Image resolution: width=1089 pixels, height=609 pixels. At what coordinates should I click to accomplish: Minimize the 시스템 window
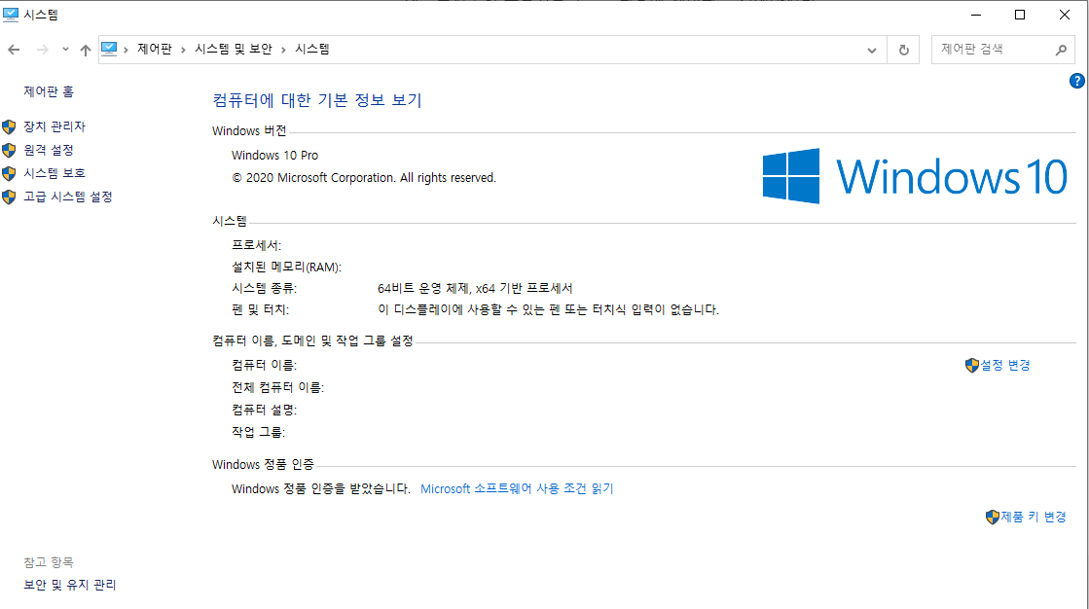(x=976, y=15)
